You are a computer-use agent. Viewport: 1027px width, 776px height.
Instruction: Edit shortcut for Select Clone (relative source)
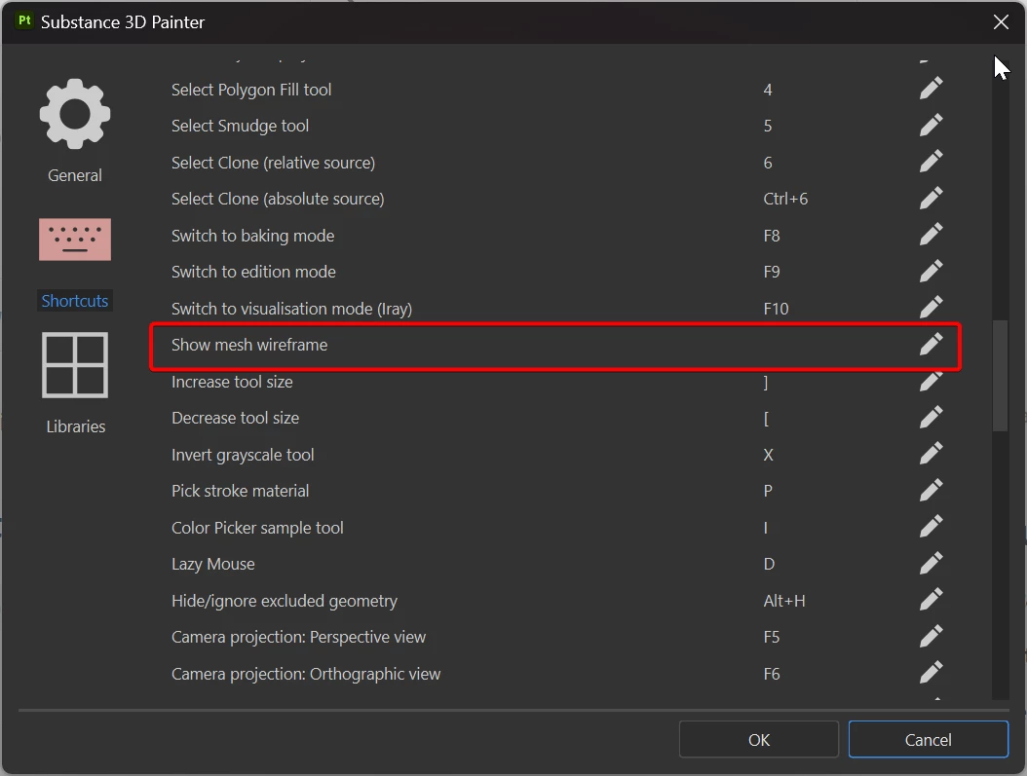(931, 162)
